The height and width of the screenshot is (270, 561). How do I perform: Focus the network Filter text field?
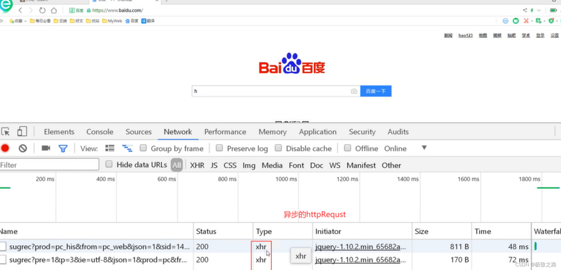coord(49,165)
